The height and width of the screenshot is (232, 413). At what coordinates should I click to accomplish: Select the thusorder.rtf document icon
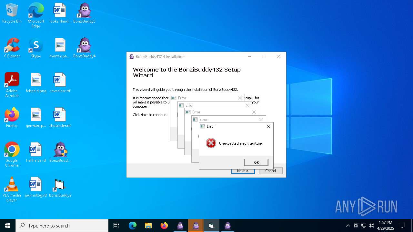(60, 118)
